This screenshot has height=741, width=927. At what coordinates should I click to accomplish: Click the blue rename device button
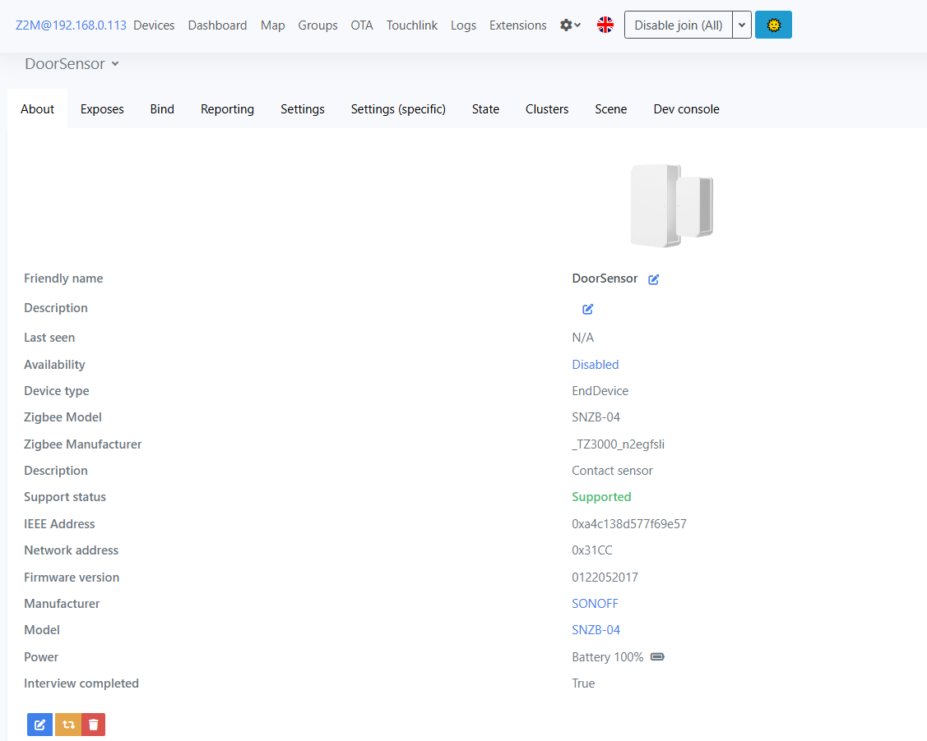(x=40, y=725)
